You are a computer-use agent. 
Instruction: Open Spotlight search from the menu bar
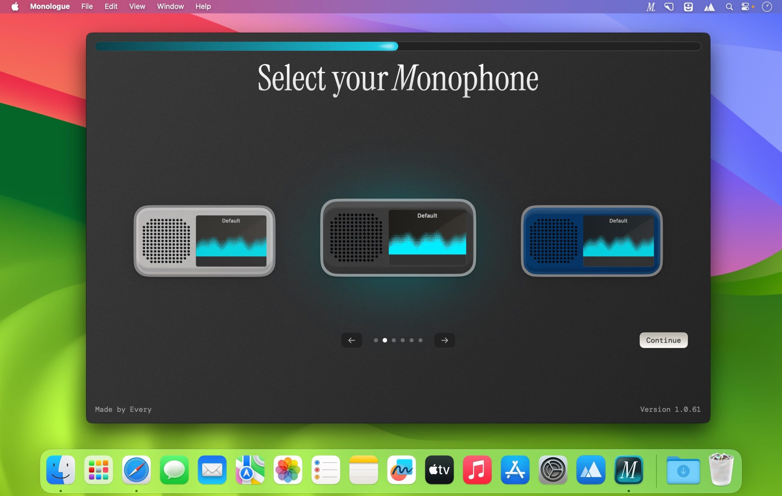point(729,6)
